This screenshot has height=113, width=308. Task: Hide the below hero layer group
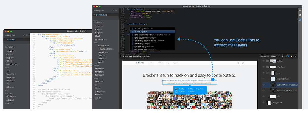263,67
